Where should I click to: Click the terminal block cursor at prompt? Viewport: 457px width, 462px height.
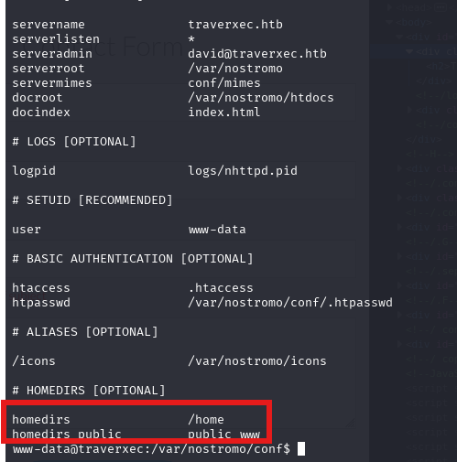point(301,448)
